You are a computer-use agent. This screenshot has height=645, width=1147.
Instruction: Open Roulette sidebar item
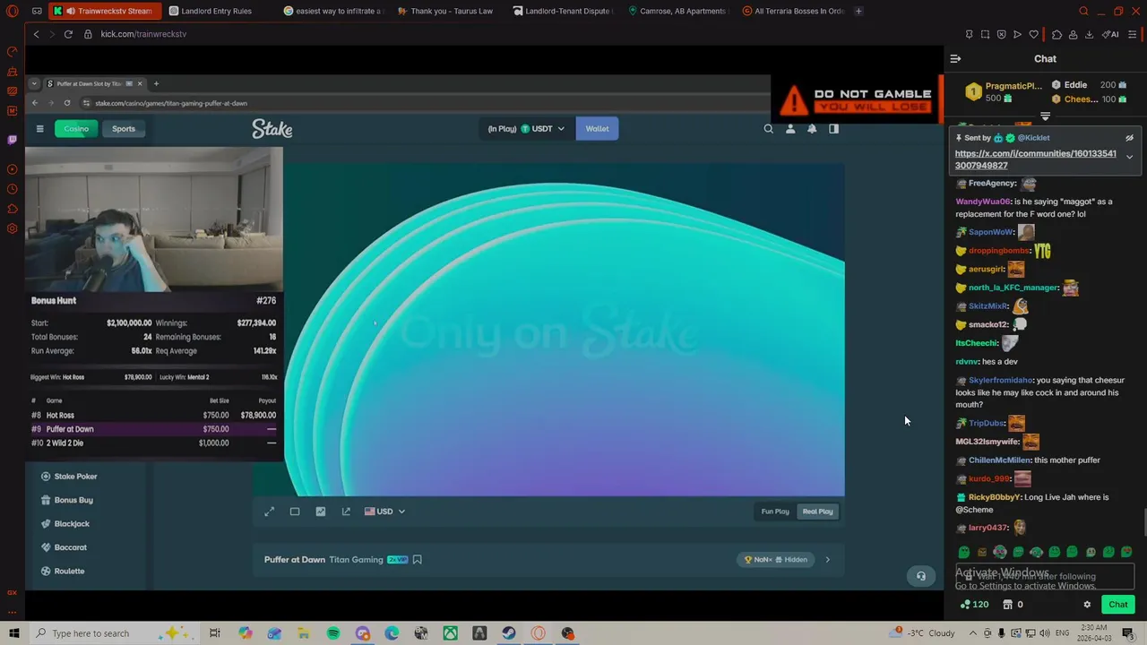pos(69,572)
